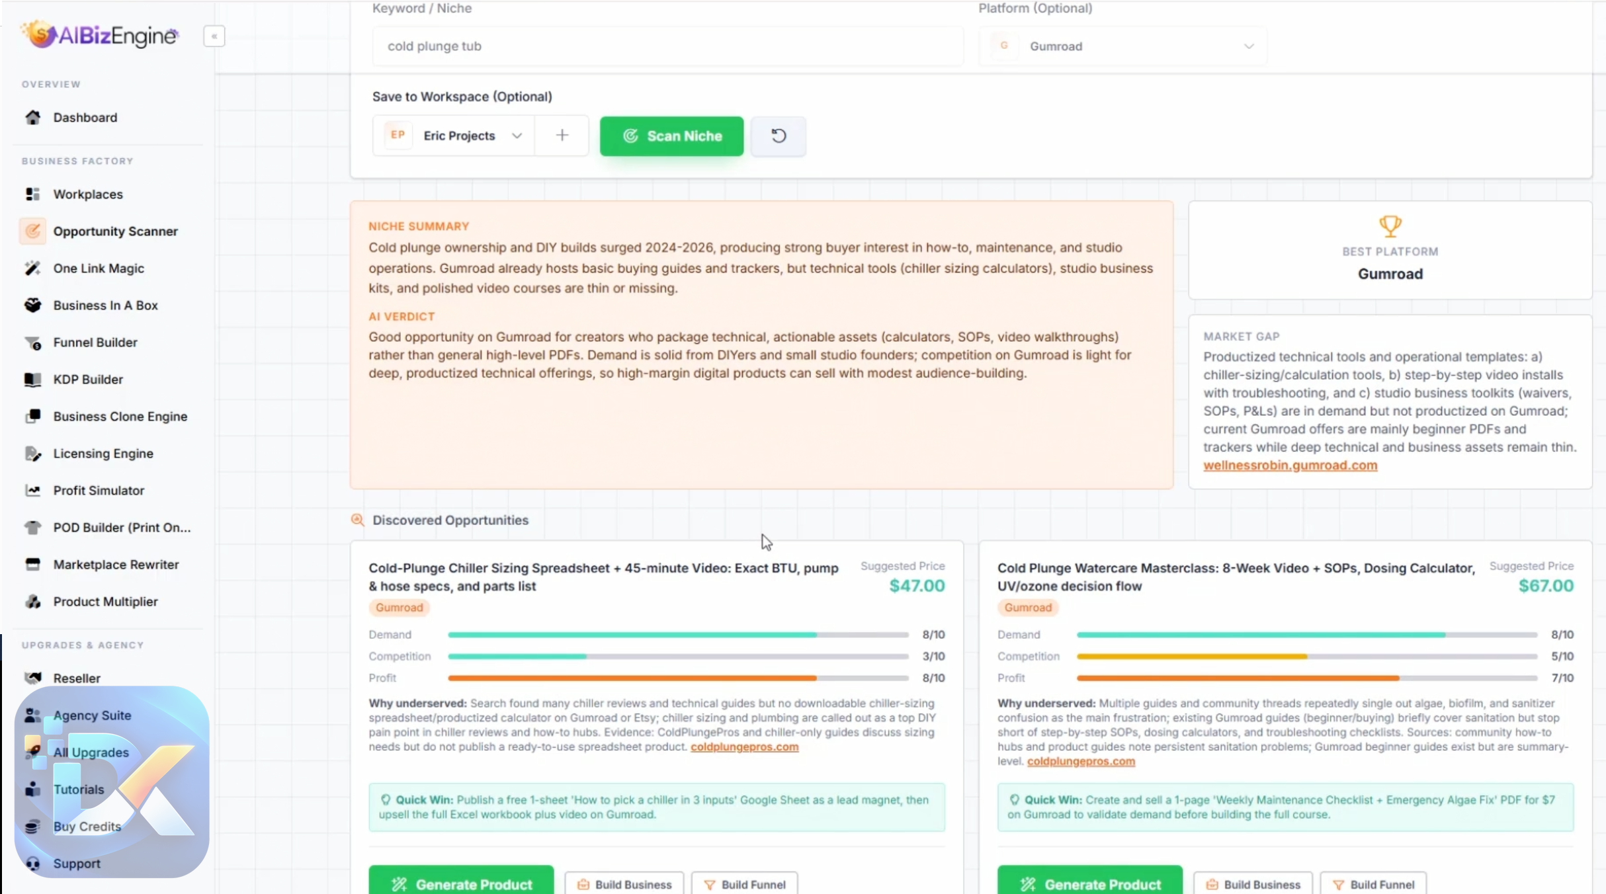This screenshot has width=1606, height=894.
Task: Build Funnel for Chiller Sizing Spreadsheet
Action: (745, 884)
